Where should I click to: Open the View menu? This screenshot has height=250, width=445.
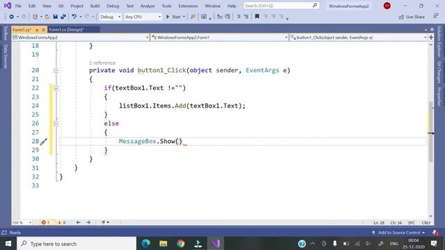point(47,6)
